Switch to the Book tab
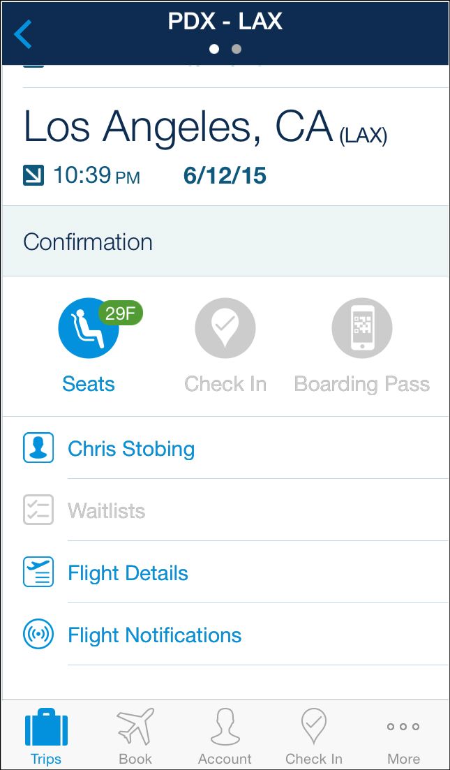 (135, 736)
